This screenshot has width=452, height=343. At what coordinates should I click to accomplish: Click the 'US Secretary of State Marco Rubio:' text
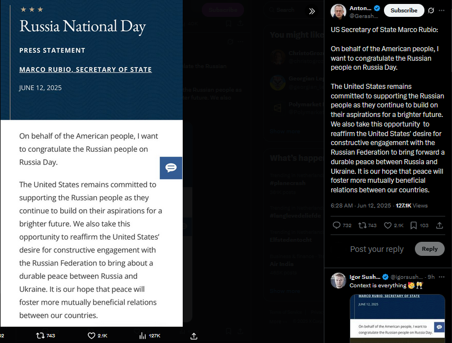point(385,30)
